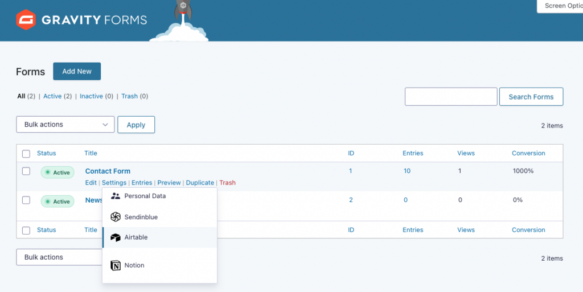Click the Sendinblue icon in menu
This screenshot has height=292, width=583.
click(116, 217)
